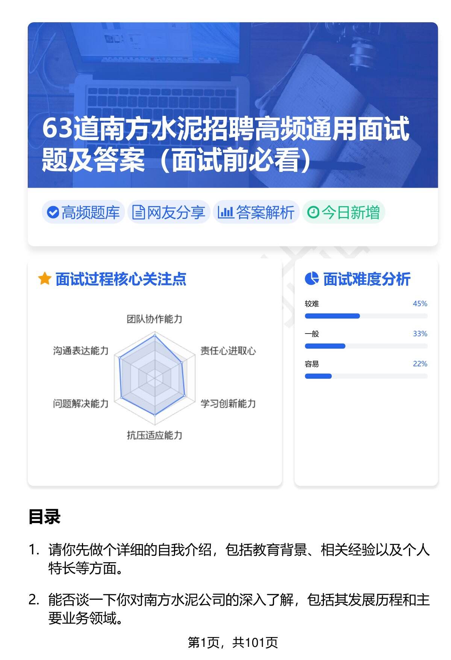Click the checkmark icon beside 高频题库
The width and height of the screenshot is (451, 660).
tap(53, 212)
